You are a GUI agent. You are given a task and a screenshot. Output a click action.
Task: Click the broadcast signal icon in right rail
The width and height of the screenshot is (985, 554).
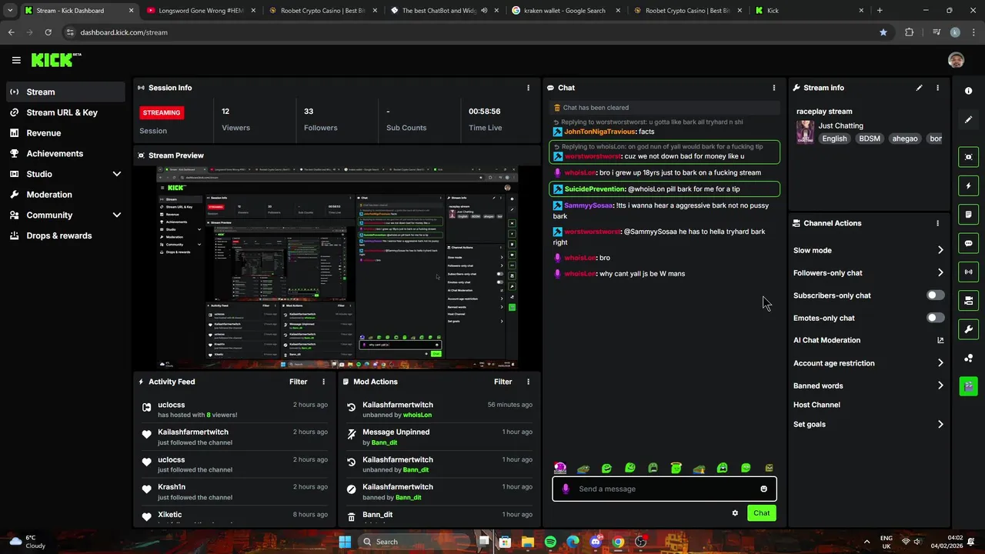click(x=968, y=272)
